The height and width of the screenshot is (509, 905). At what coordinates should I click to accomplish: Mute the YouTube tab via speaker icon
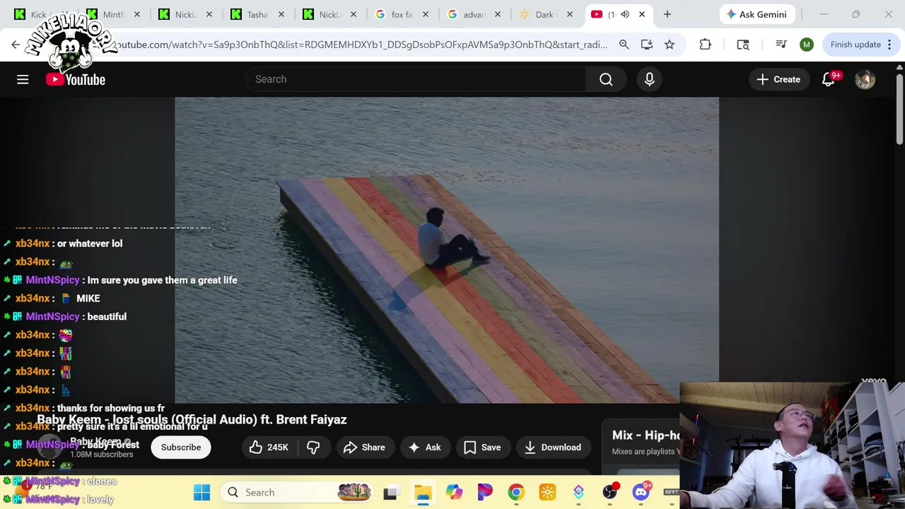click(x=625, y=14)
